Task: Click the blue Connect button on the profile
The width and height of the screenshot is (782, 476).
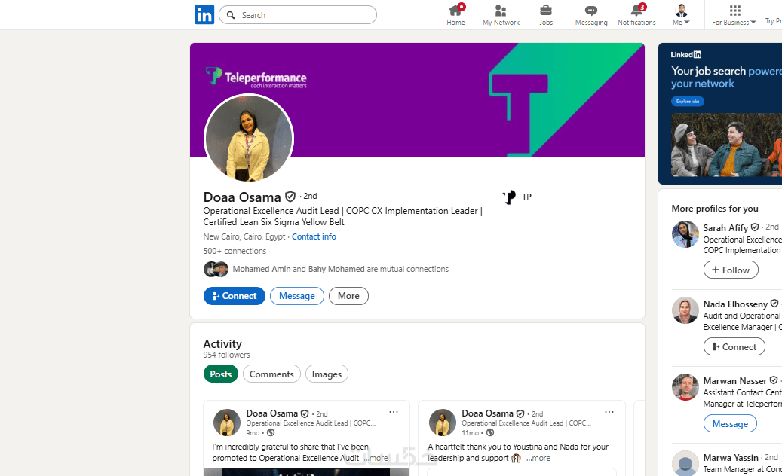Action: pyautogui.click(x=235, y=296)
